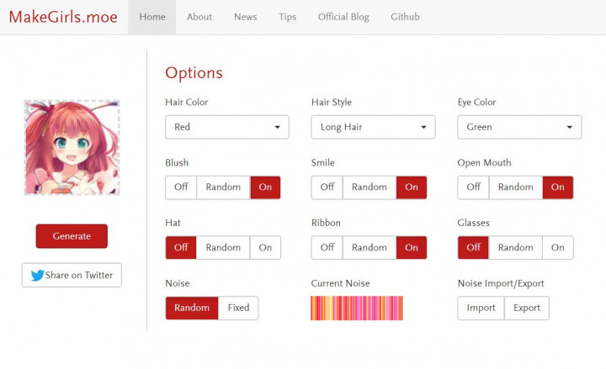Click the Export noise button
Image resolution: width=606 pixels, height=369 pixels.
[527, 308]
